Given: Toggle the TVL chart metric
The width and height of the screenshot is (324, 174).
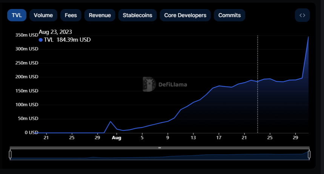Looking at the screenshot, I should (17, 15).
